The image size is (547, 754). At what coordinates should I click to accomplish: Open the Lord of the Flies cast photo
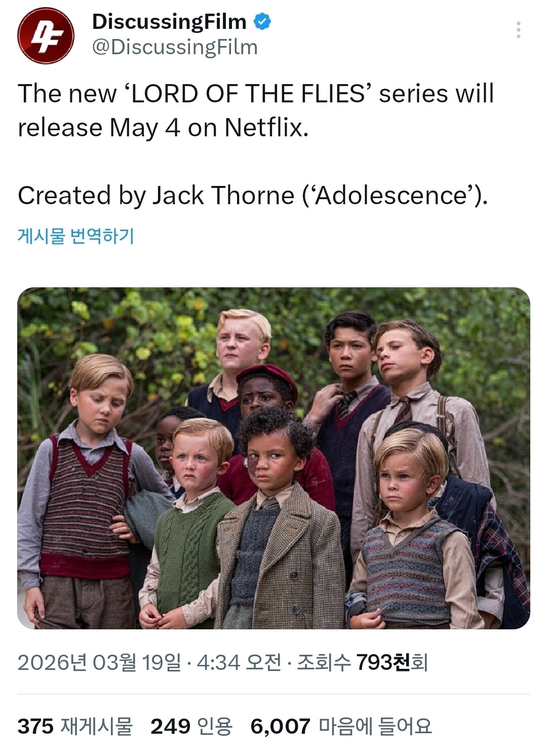(x=273, y=458)
